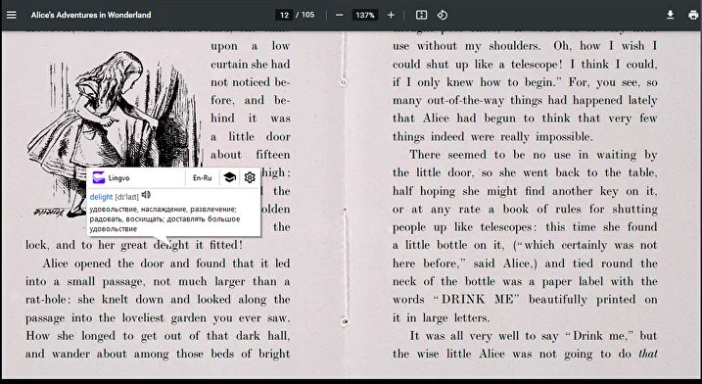This screenshot has width=702, height=384.
Task: Rotate the document counterclockwise
Action: pos(443,15)
